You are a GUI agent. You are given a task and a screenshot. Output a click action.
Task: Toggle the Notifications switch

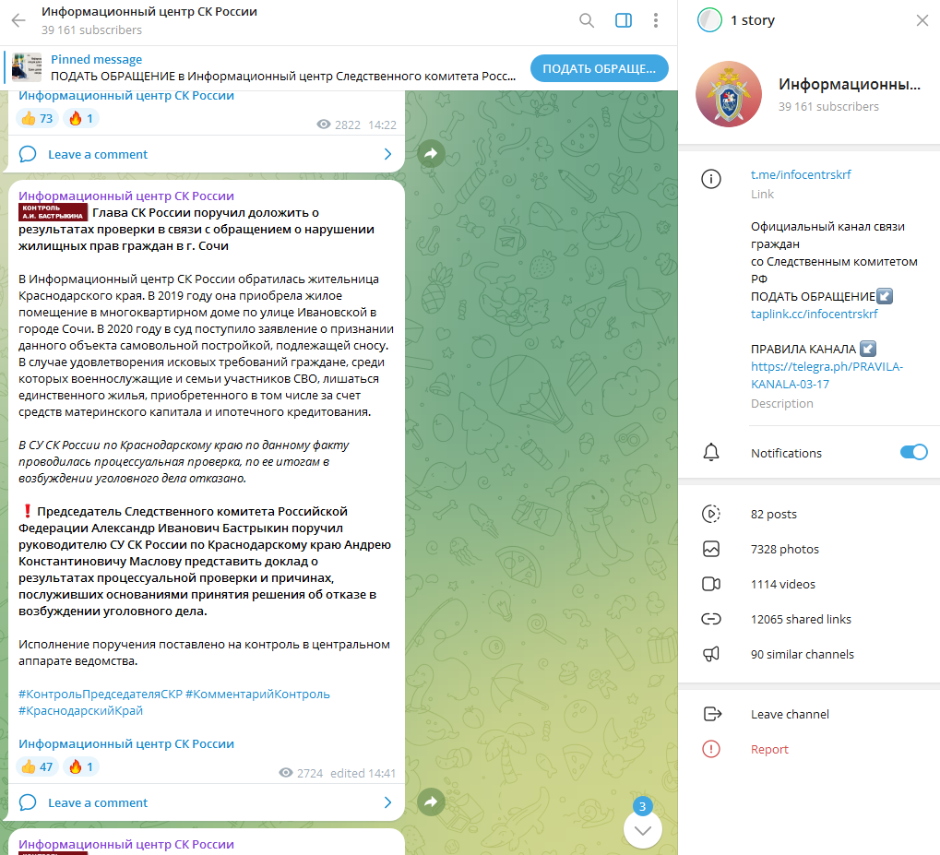pos(913,452)
